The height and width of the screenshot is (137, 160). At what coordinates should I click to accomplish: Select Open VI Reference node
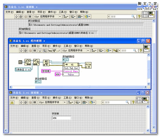(x=46, y=63)
